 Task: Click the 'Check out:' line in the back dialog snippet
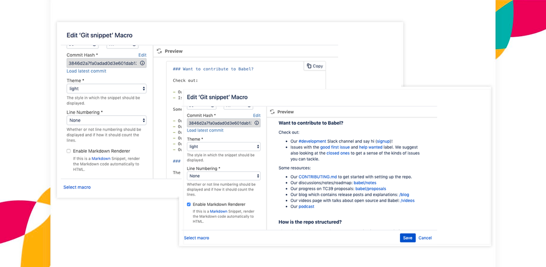[x=185, y=80]
